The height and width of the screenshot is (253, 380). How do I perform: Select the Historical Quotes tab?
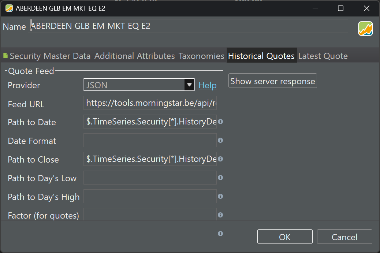pos(261,56)
